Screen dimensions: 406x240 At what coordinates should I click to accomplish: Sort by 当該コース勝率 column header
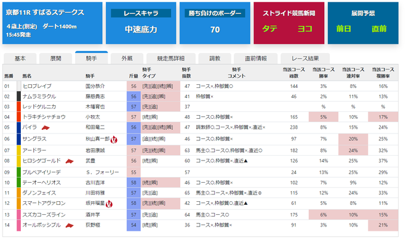(x=324, y=73)
